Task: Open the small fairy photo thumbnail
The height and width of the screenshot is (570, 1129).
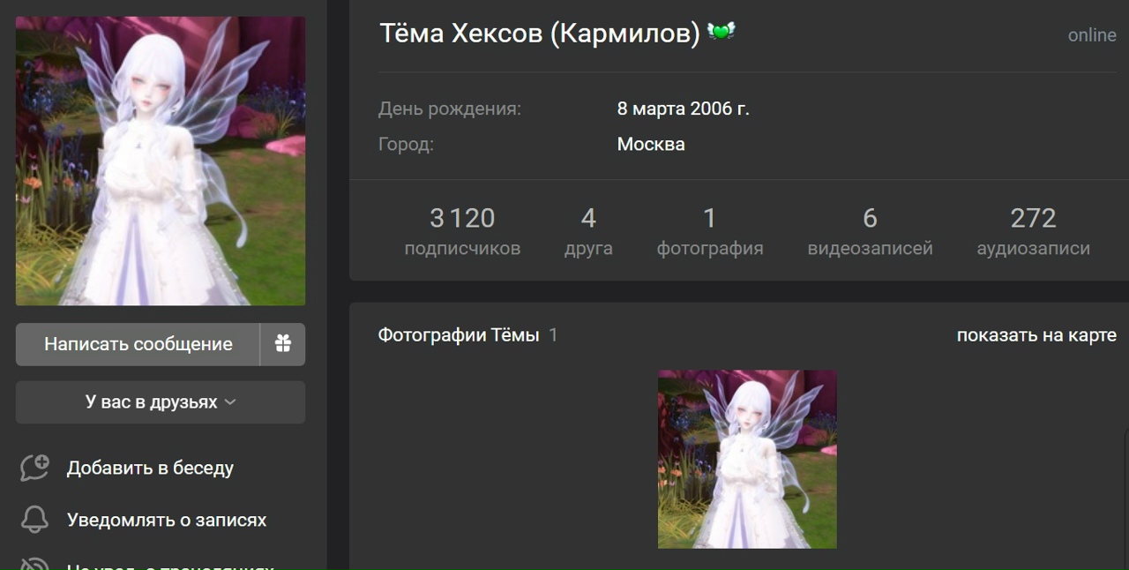Action: 747,459
